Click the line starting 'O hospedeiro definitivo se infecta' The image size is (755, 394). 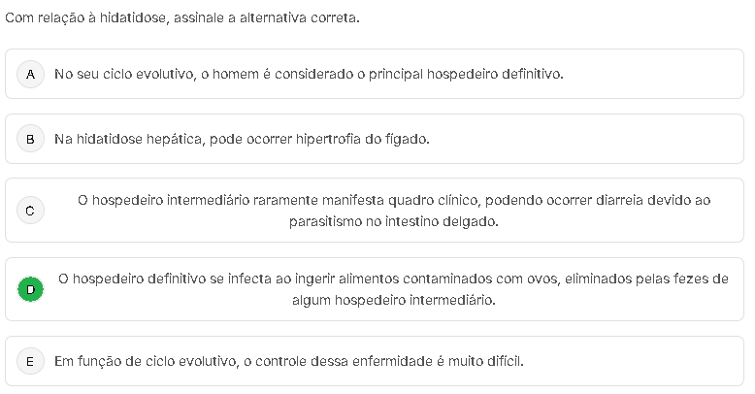393,279
